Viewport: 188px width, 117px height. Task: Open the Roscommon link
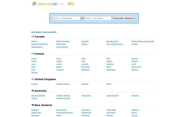(x=136, y=67)
